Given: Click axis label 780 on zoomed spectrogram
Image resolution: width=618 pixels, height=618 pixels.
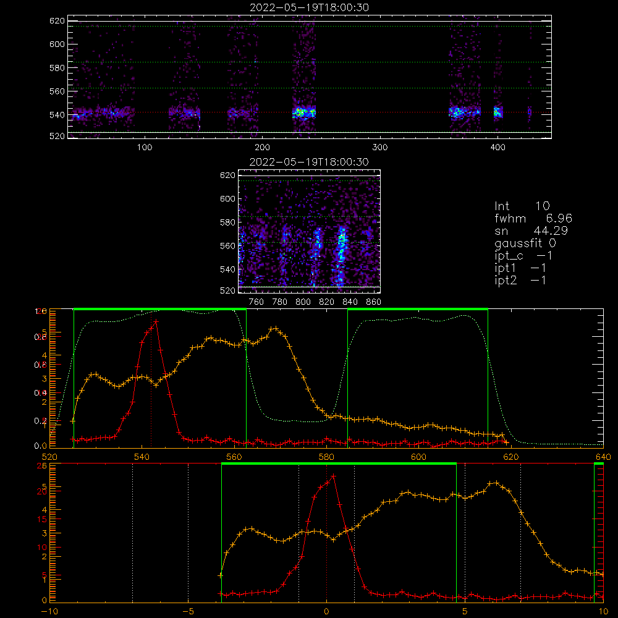Looking at the screenshot, I should (x=280, y=302).
